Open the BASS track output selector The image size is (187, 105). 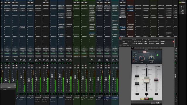pyautogui.click(x=92, y=50)
